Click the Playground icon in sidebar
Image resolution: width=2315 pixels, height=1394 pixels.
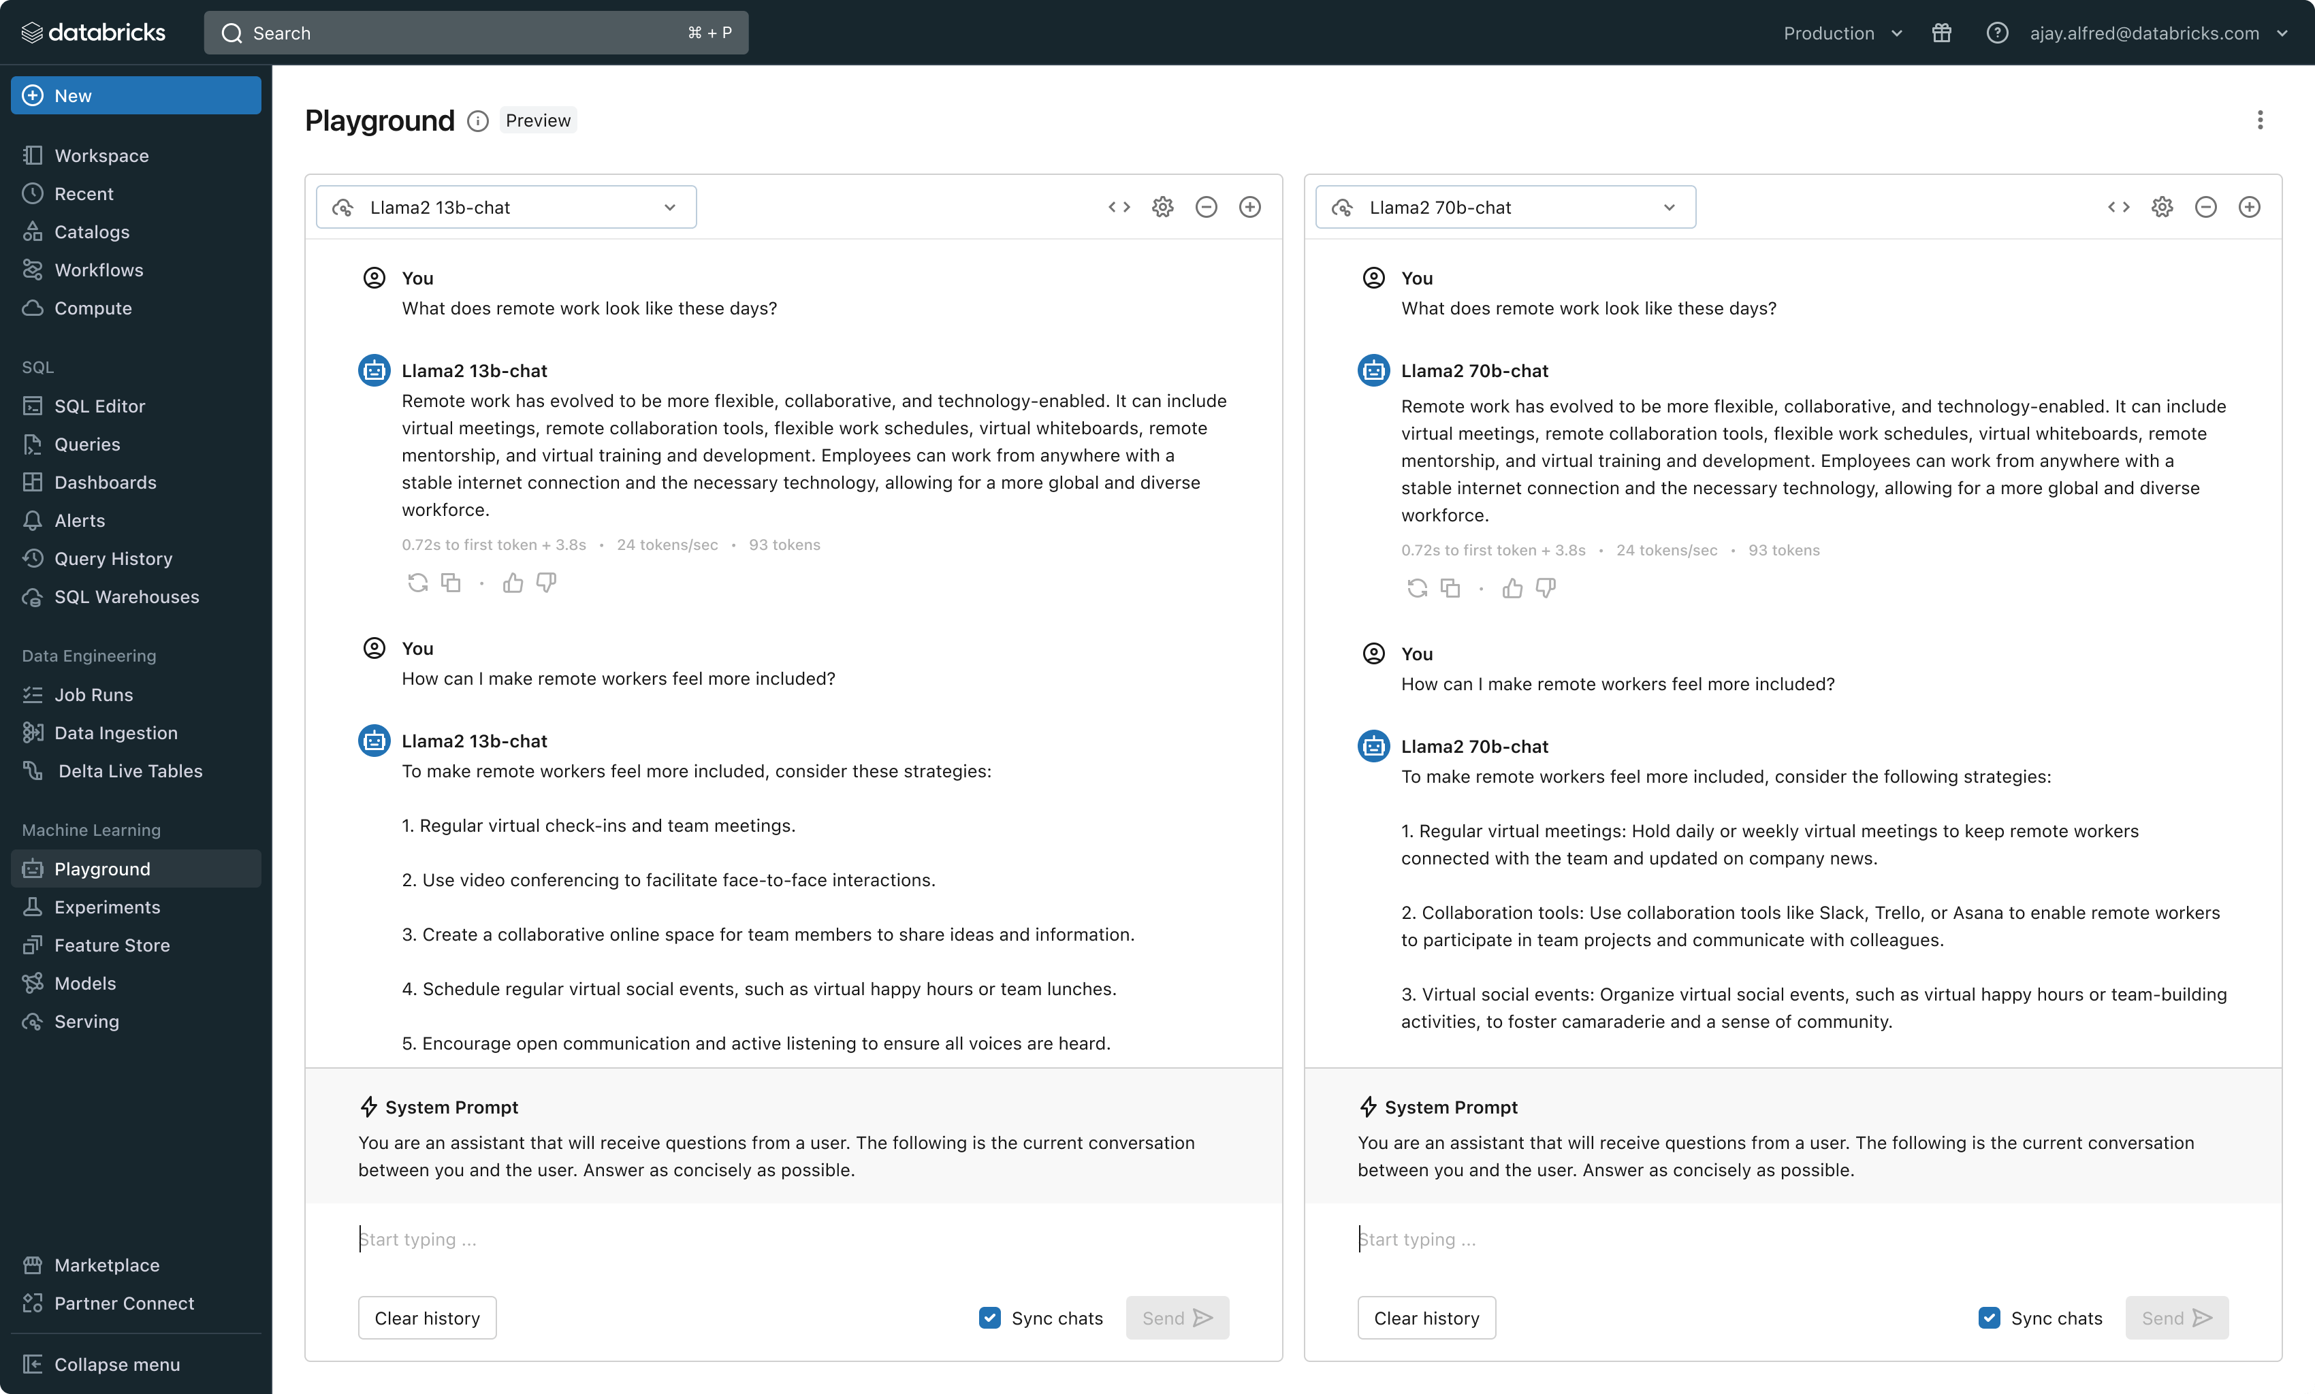(x=33, y=868)
